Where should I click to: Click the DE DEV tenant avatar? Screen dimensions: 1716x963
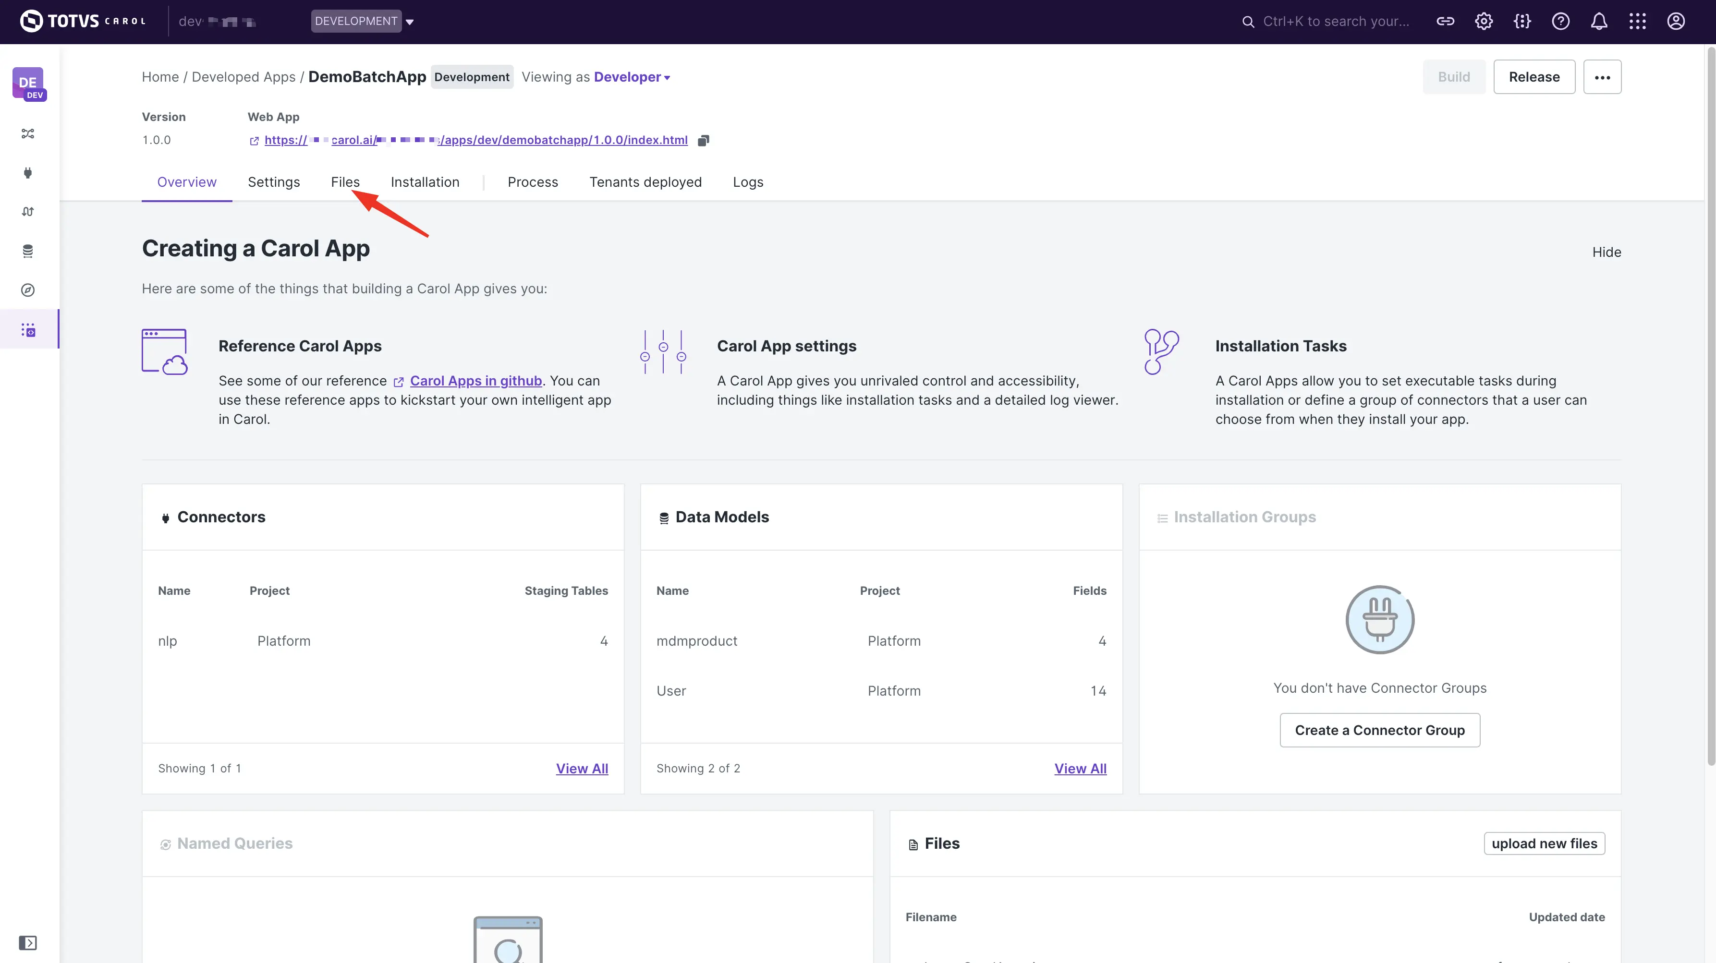pyautogui.click(x=29, y=84)
